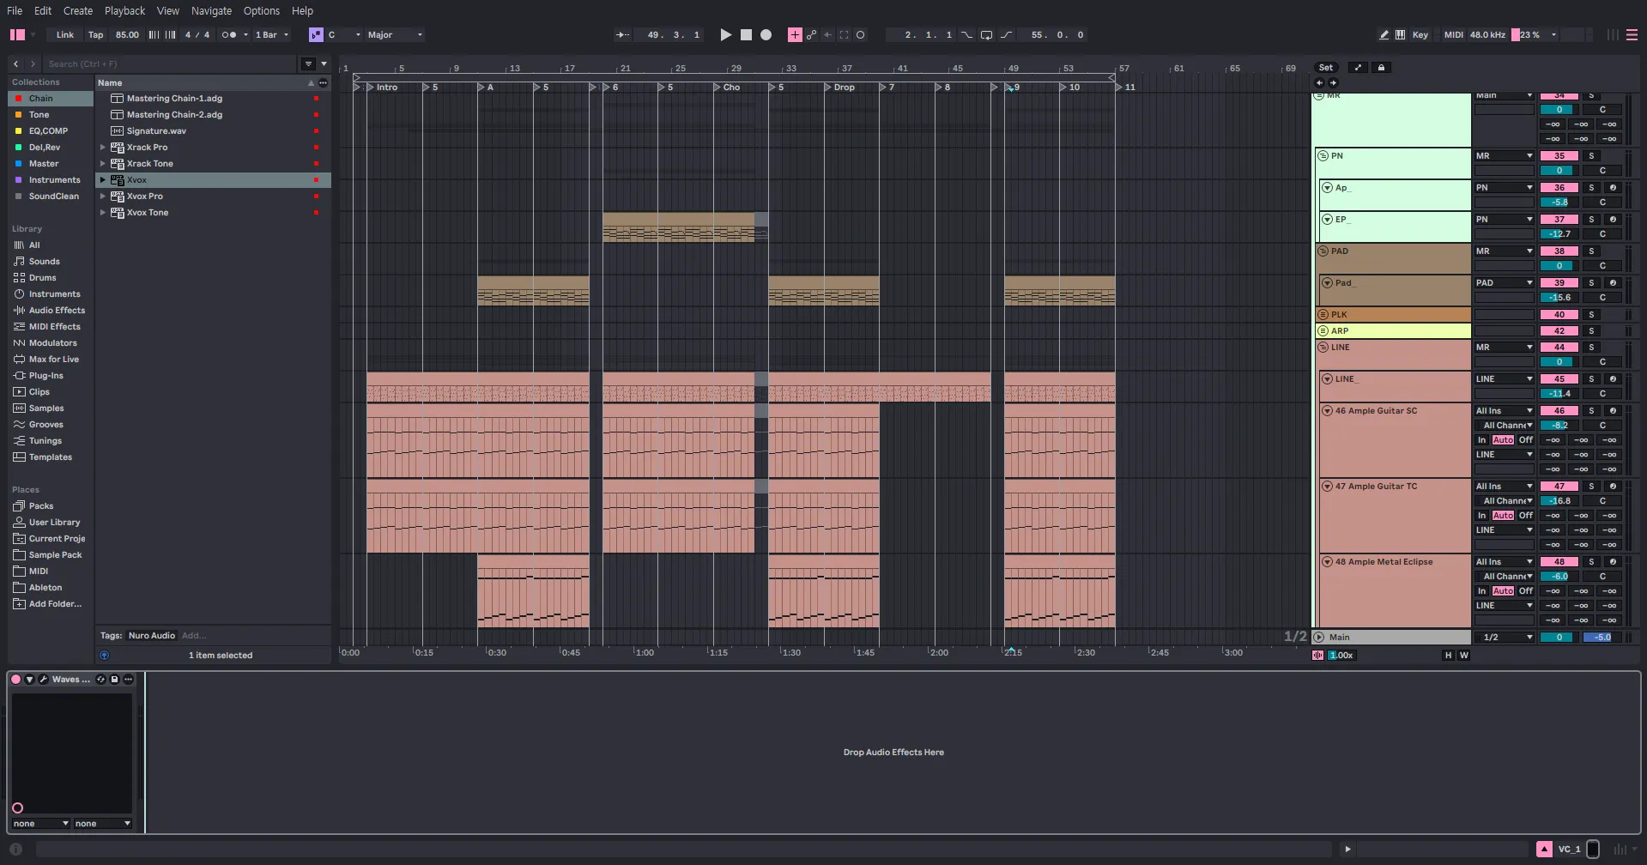Click the Arrangement Record button
The image size is (1647, 865).
(x=766, y=35)
